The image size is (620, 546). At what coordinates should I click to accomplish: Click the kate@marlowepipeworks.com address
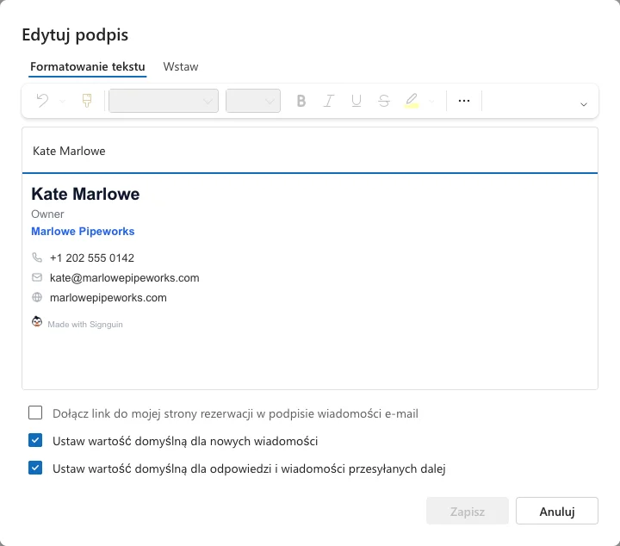point(125,278)
